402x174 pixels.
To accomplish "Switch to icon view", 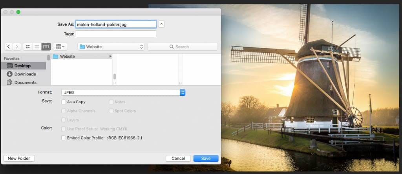I will (x=28, y=47).
